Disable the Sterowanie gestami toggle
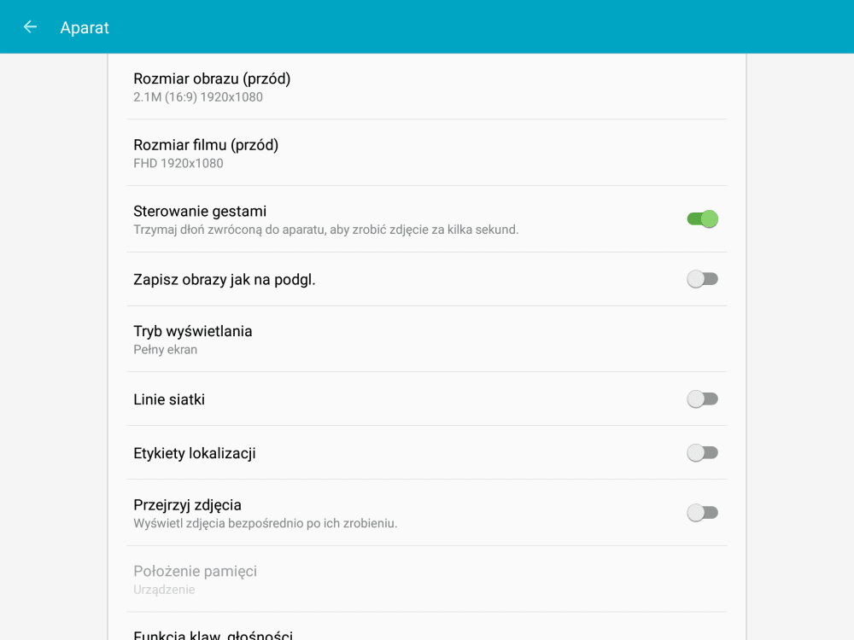Screen dimensions: 854x640 click(702, 218)
